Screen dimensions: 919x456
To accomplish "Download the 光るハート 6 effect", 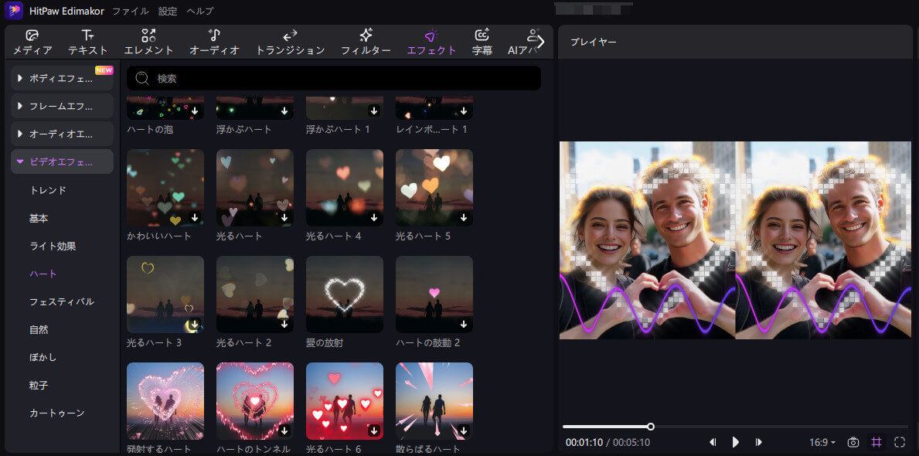I will (x=374, y=430).
